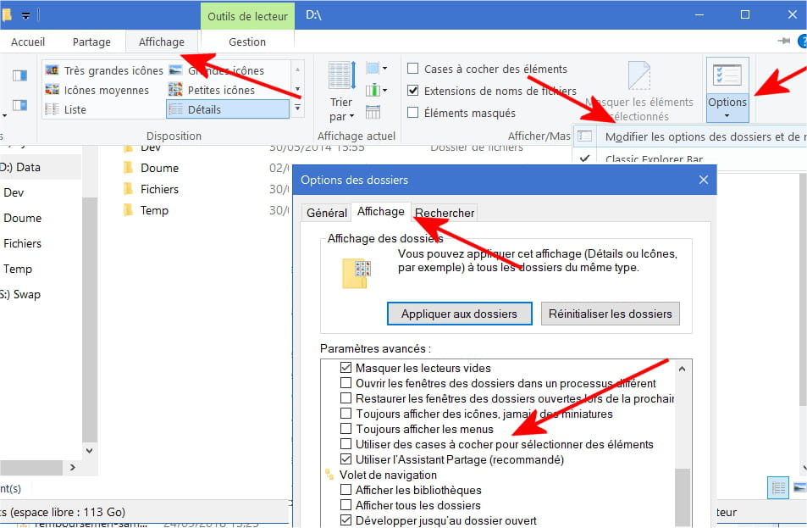
Task: Click Réinitialiser les dossiers button
Action: (611, 314)
